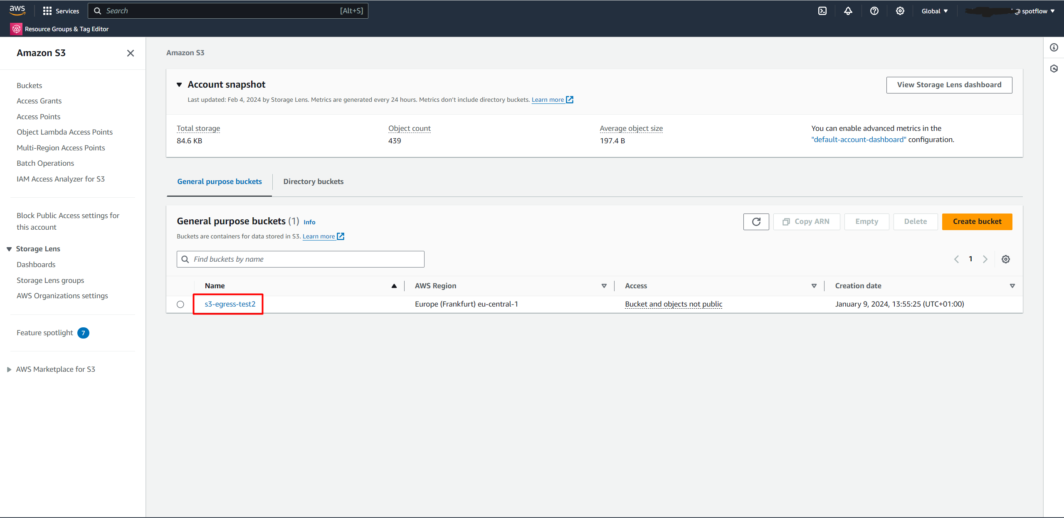This screenshot has width=1064, height=518.
Task: Open the Global region dropdown
Action: (x=934, y=11)
